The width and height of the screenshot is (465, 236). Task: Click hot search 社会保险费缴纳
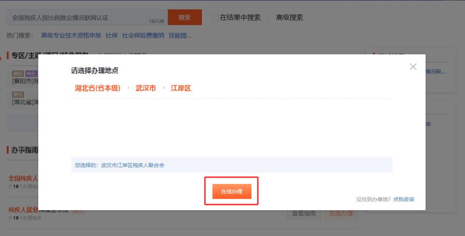click(143, 35)
